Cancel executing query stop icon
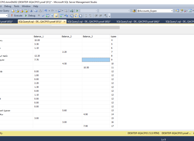194x141 pixels. point(39,15)
